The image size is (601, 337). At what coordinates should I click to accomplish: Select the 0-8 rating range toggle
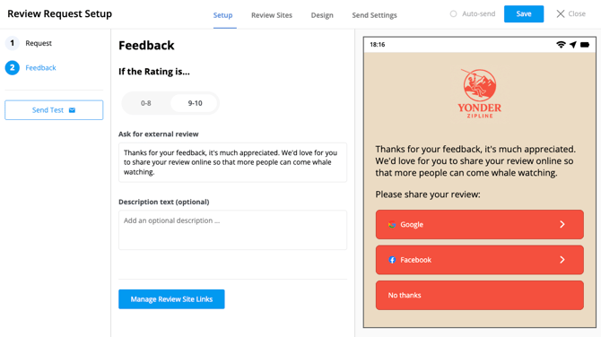146,103
